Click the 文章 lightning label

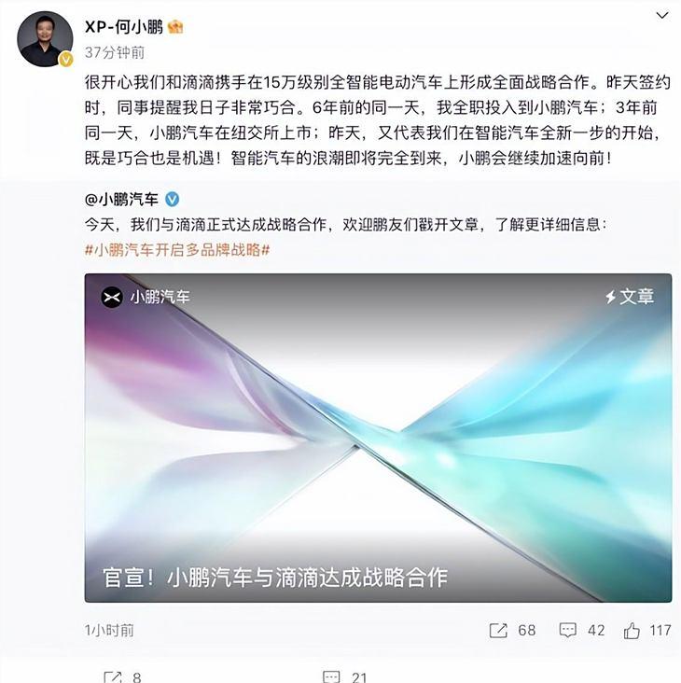pyautogui.click(x=630, y=297)
